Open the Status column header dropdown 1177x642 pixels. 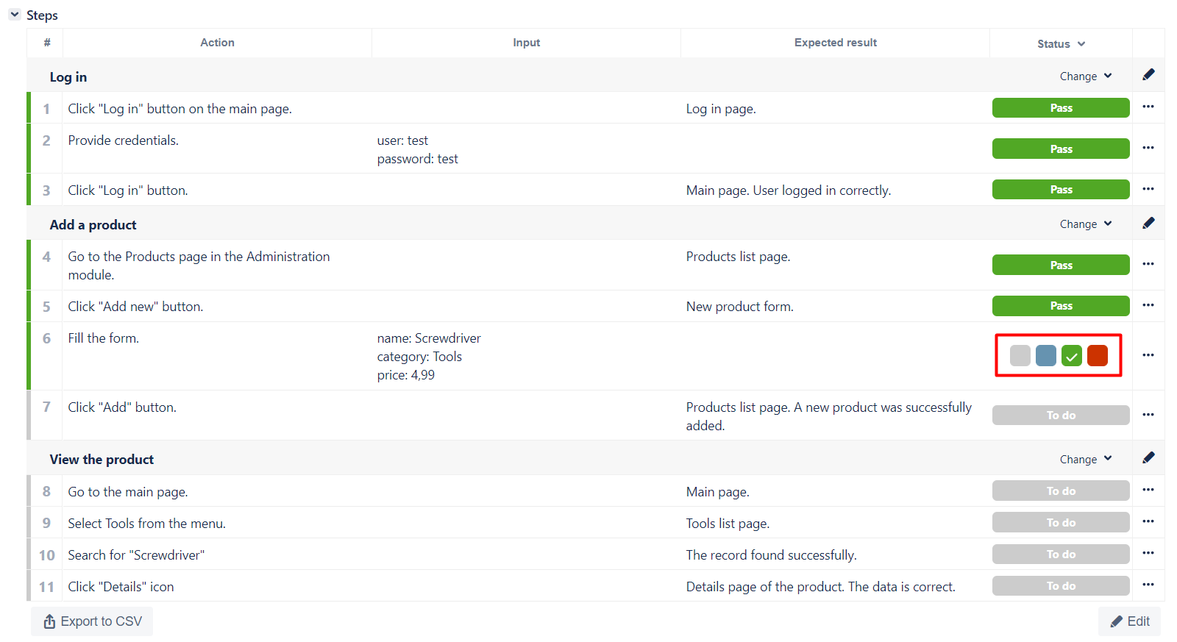coord(1061,44)
